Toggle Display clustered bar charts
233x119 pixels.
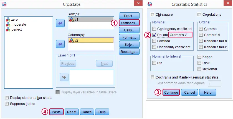pyautogui.click(x=7, y=98)
